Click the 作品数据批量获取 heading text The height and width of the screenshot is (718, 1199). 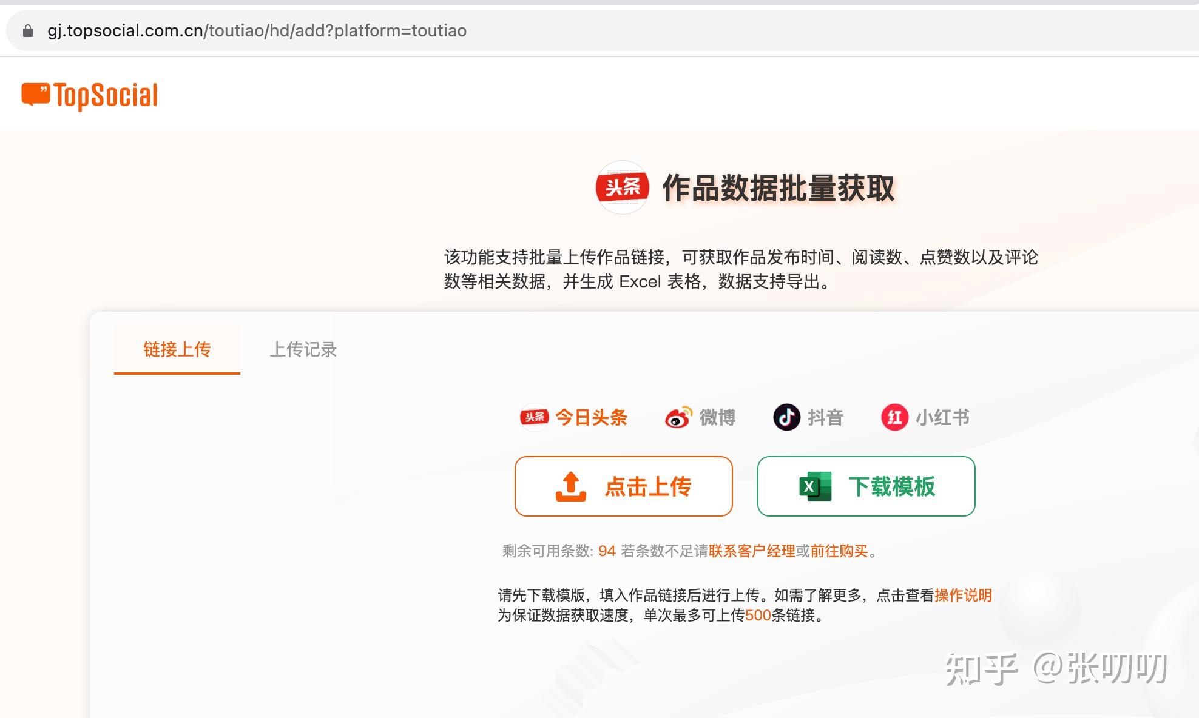779,188
